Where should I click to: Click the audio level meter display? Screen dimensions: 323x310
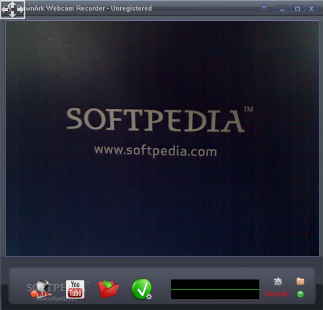(215, 289)
